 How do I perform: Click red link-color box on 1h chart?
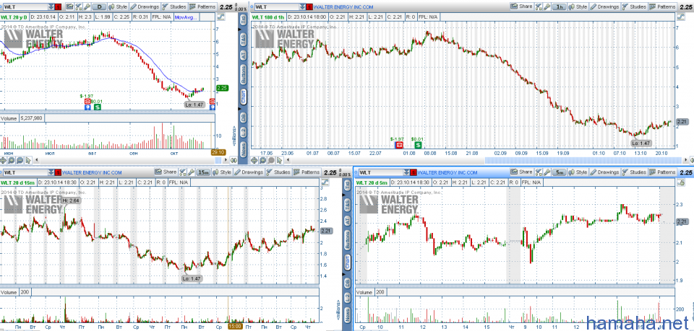[309, 6]
